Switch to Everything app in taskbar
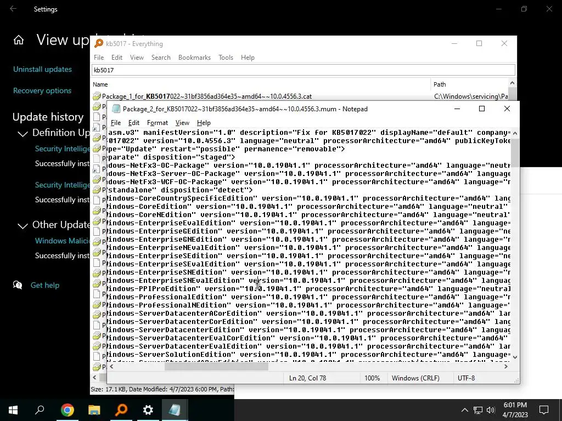This screenshot has height=421, width=562. [121, 410]
